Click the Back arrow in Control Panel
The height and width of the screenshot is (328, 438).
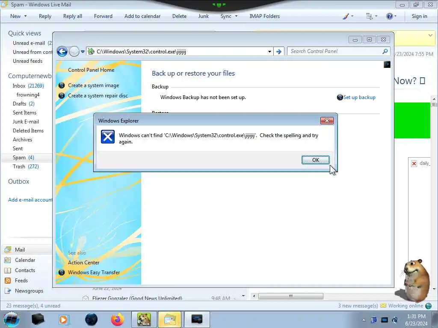tap(62, 52)
